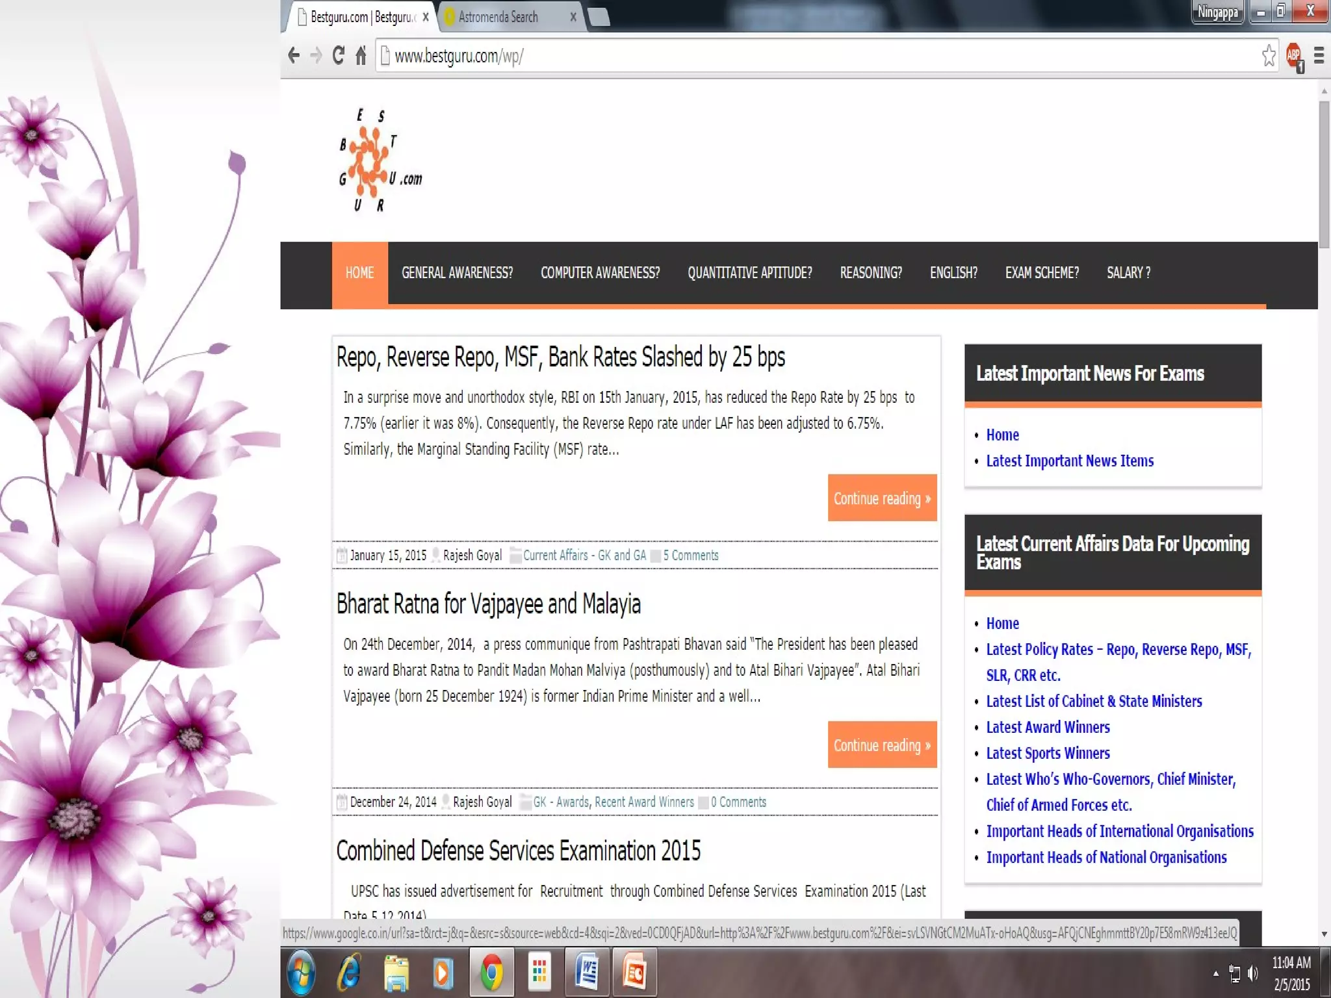Click the network tray icon
Image resolution: width=1331 pixels, height=998 pixels.
[1234, 973]
